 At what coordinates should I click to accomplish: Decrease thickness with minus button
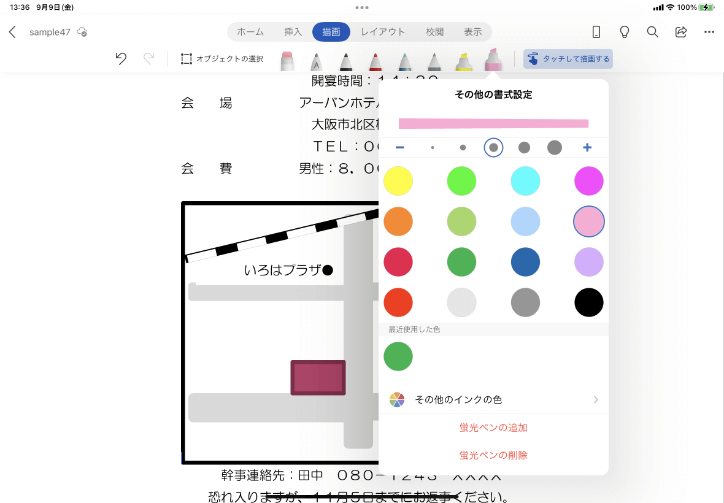pyautogui.click(x=400, y=148)
